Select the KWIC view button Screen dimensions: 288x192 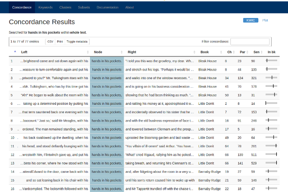(x=251, y=20)
